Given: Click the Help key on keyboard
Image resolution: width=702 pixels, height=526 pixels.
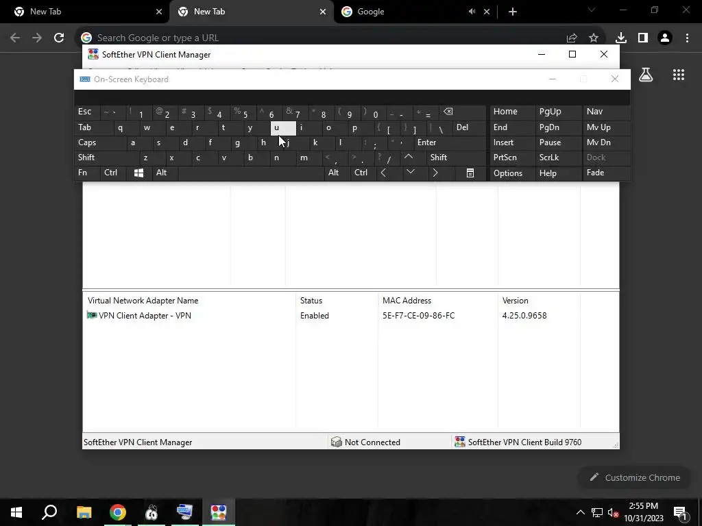Looking at the screenshot, I should click(557, 173).
